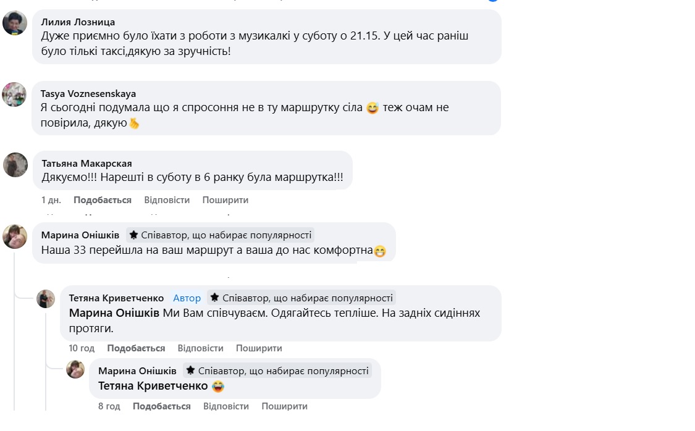Like Тетяна Криветченко's reply

pyautogui.click(x=136, y=348)
